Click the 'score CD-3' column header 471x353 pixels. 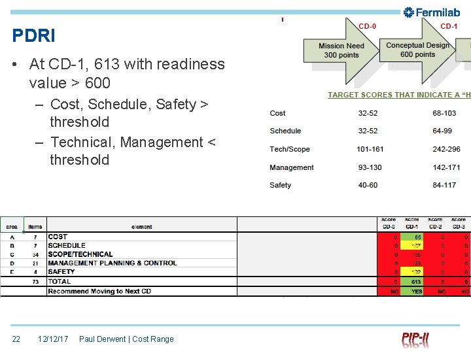click(x=459, y=224)
